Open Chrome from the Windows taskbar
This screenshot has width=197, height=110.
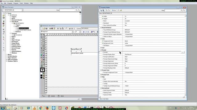click(x=41, y=108)
